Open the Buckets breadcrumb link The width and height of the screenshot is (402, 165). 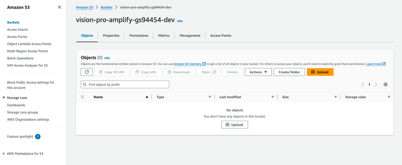pyautogui.click(x=107, y=7)
